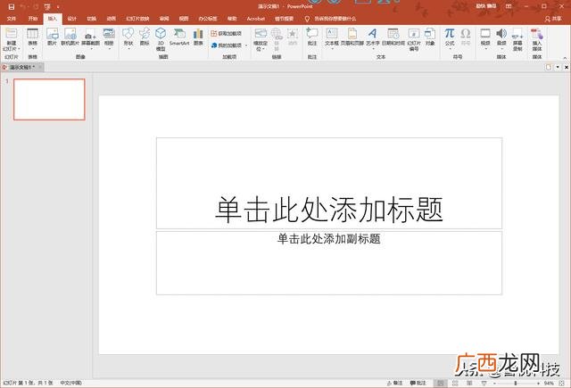Switch to the 切换 (Transitions) ribbon tab
This screenshot has width=571, height=388.
(92, 19)
